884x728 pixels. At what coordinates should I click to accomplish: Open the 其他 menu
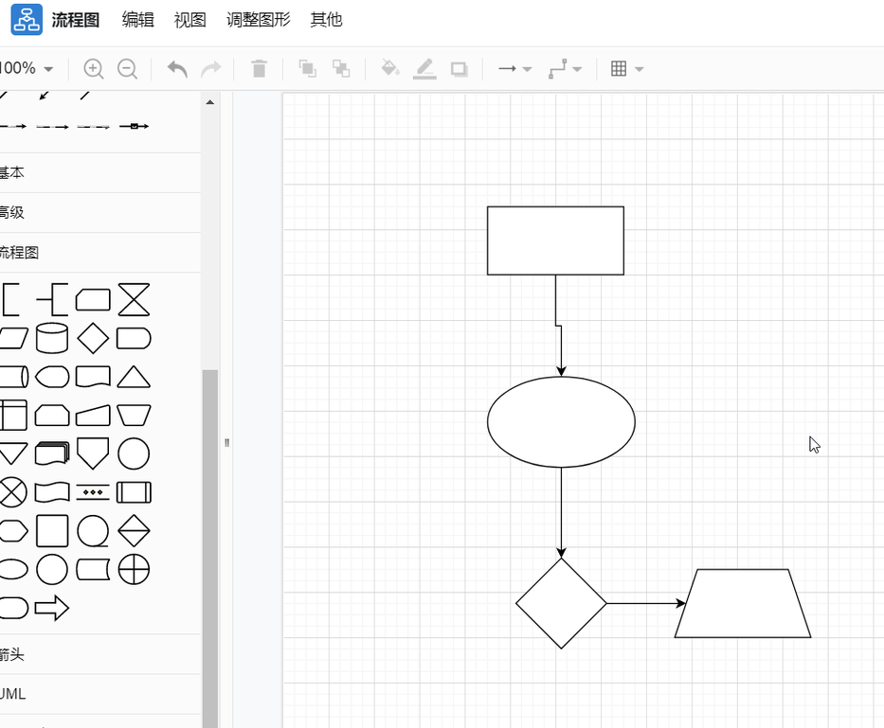click(x=326, y=20)
